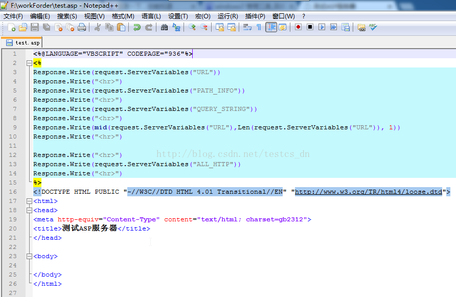
Task: Zoom out of the editor text
Action: click(x=204, y=27)
